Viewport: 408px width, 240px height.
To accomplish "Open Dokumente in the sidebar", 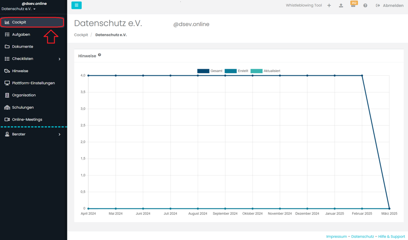I will pos(22,47).
